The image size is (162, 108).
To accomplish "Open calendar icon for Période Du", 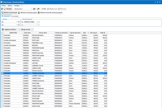I will 19,22.
